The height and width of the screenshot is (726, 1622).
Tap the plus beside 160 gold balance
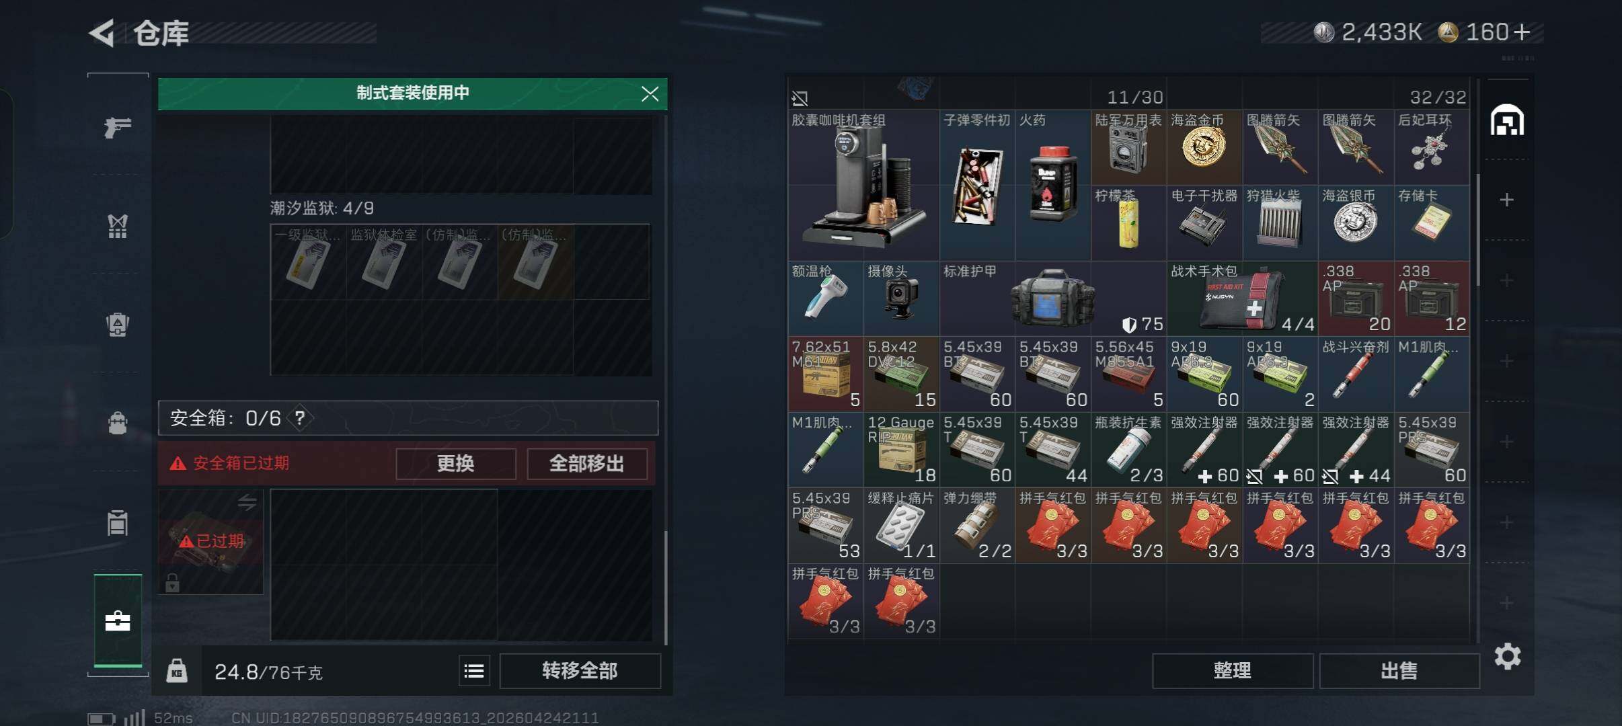pos(1522,32)
